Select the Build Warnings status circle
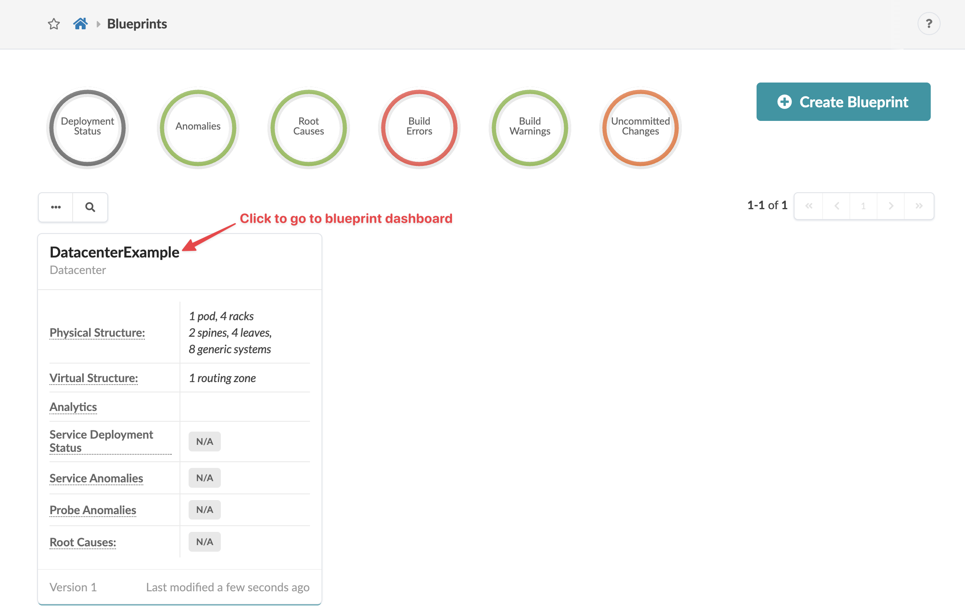 [530, 127]
